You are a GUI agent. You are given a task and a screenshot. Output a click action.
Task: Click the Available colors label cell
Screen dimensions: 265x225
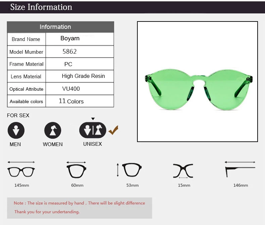click(26, 101)
